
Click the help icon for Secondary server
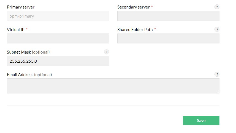point(217,7)
